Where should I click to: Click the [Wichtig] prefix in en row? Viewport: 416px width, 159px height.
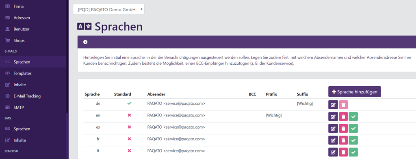[x=273, y=115]
